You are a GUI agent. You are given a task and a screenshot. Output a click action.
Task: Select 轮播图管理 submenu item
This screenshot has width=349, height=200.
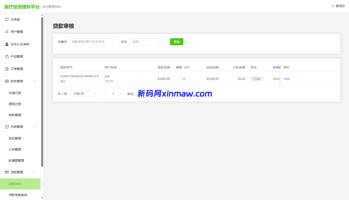20,161
